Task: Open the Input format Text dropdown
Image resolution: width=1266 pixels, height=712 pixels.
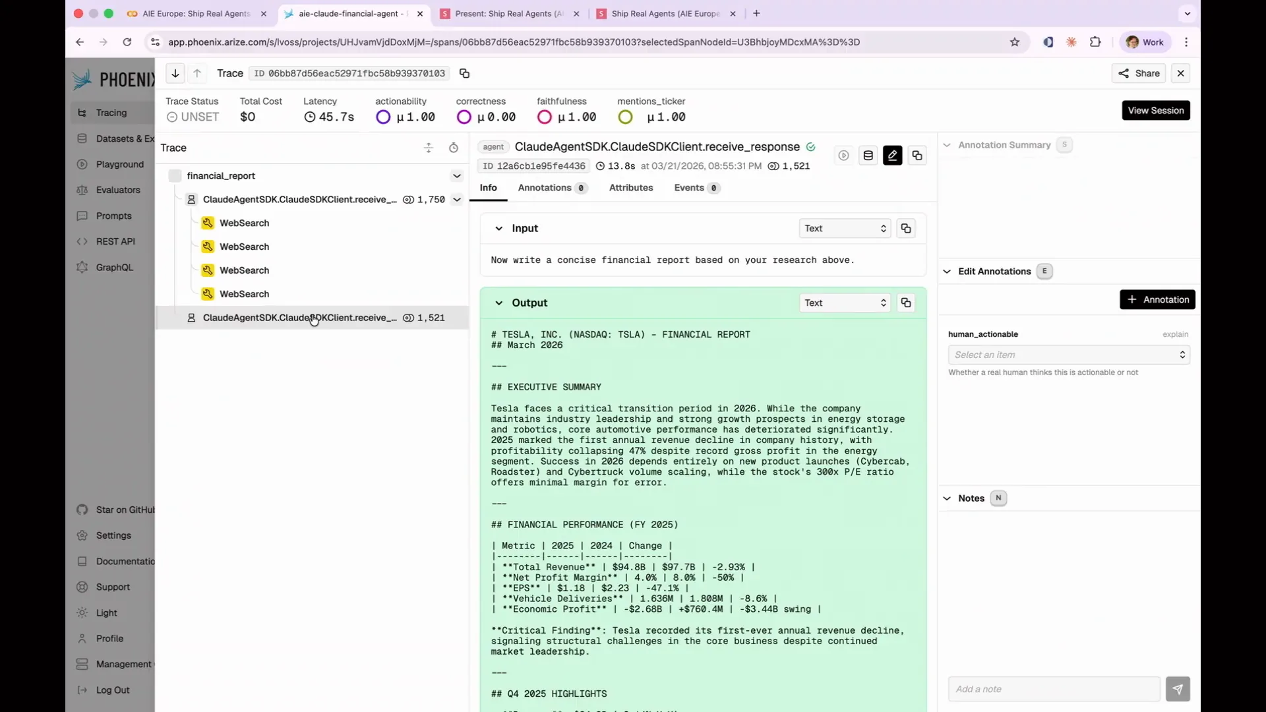Action: click(845, 229)
